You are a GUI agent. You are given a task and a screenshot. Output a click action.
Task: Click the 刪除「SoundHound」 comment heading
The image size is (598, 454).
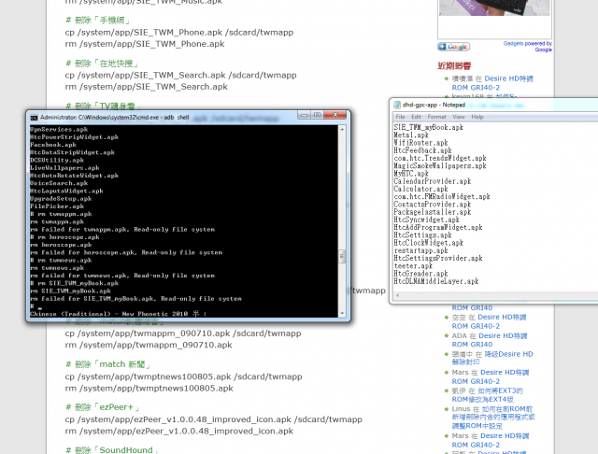[111, 450]
